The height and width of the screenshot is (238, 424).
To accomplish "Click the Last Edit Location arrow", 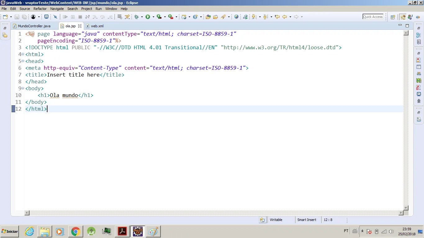I will point(277,17).
